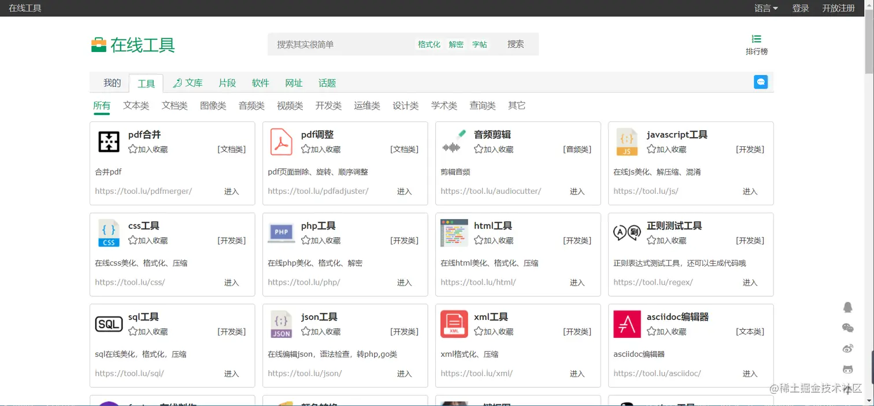Star css工具 with 加入收藏
This screenshot has height=406, width=874.
coord(148,241)
